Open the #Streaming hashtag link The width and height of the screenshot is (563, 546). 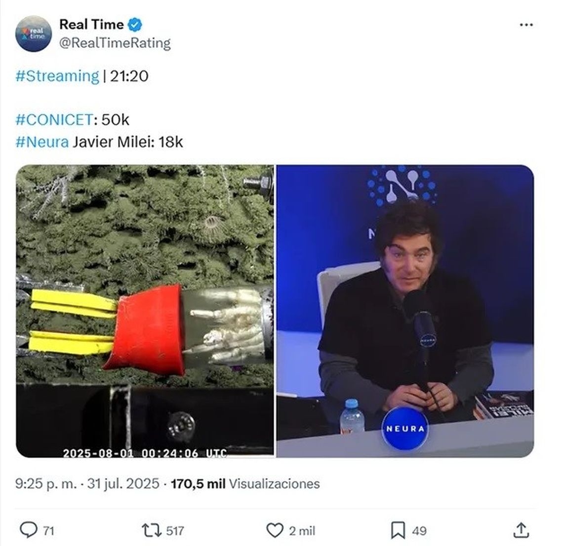point(57,76)
